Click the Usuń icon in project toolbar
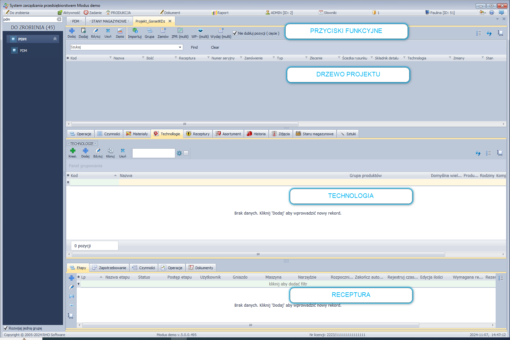 [108, 31]
